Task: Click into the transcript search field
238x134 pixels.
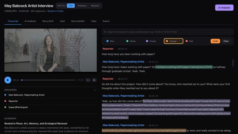Action: pyautogui.click(x=168, y=32)
